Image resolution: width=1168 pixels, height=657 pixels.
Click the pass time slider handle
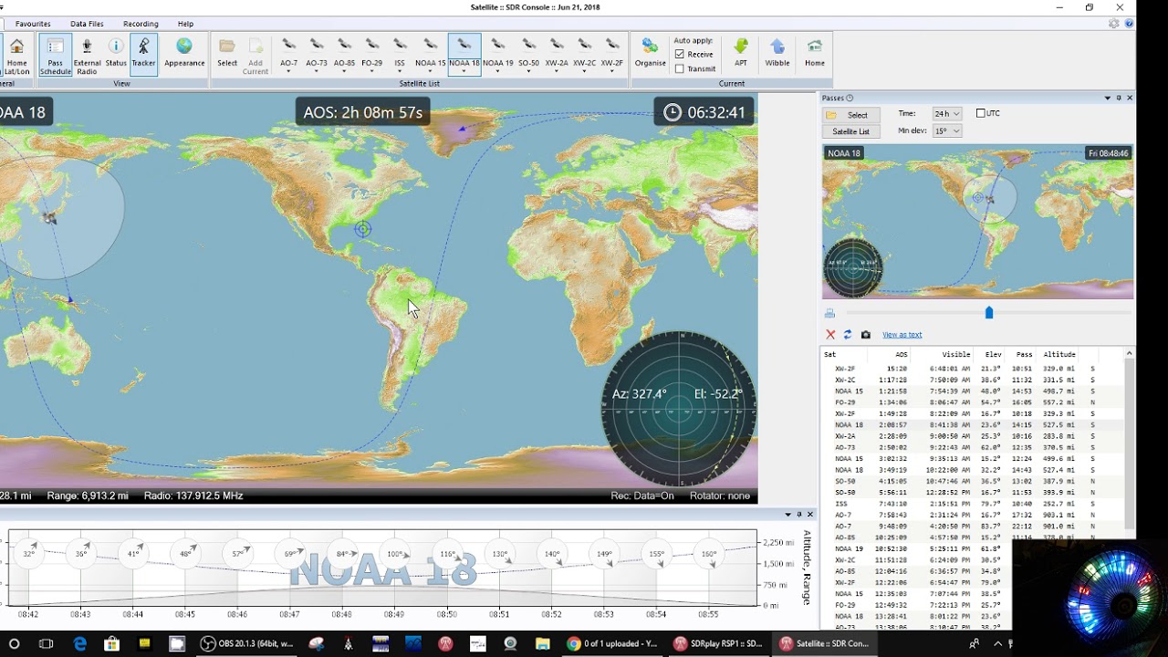tap(989, 313)
